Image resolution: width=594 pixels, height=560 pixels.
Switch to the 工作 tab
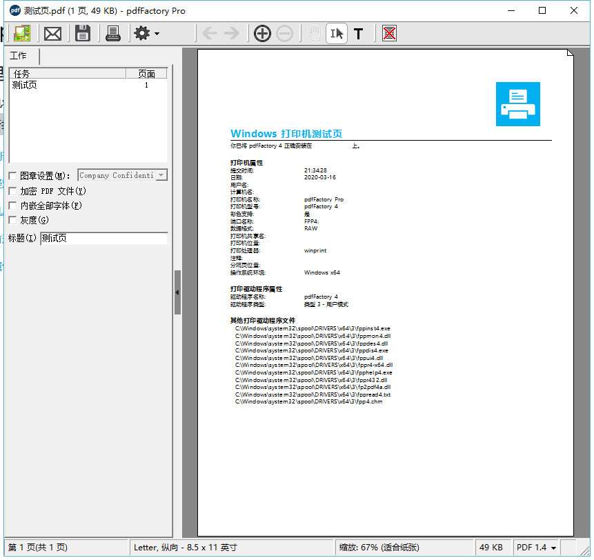tap(19, 56)
